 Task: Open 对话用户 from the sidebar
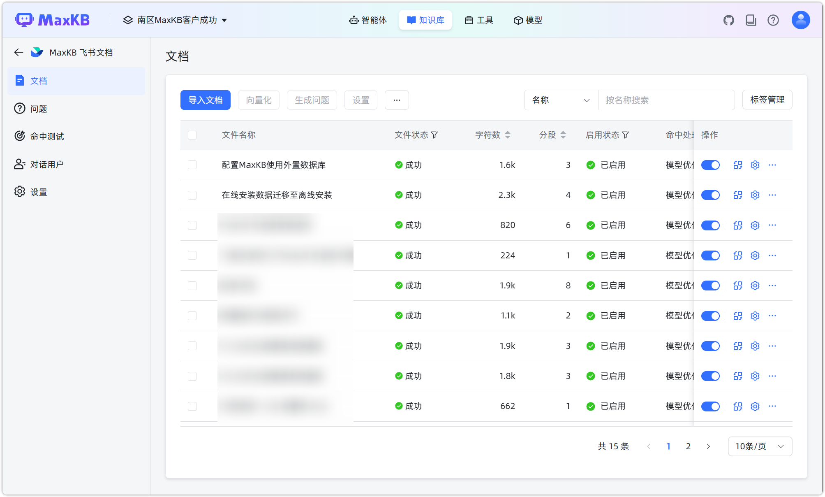coord(47,164)
